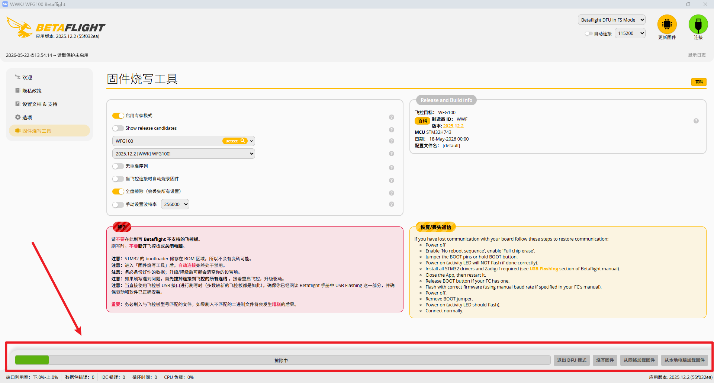Image resolution: width=714 pixels, height=383 pixels.
Task: Click the Detect board button
Action: (x=235, y=141)
